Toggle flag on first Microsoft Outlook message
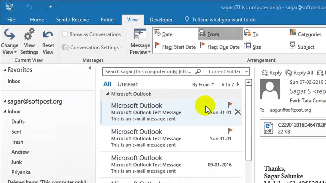Screen dimensions: 326x183 pyautogui.click(x=230, y=104)
